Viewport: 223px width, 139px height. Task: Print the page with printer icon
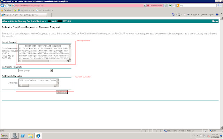click(189, 15)
